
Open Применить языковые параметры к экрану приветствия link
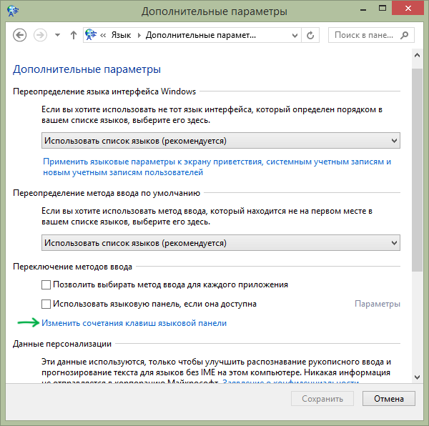[217, 167]
